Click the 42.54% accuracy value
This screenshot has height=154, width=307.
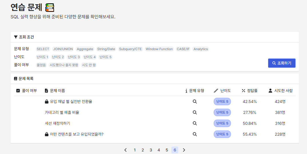pos(250,102)
